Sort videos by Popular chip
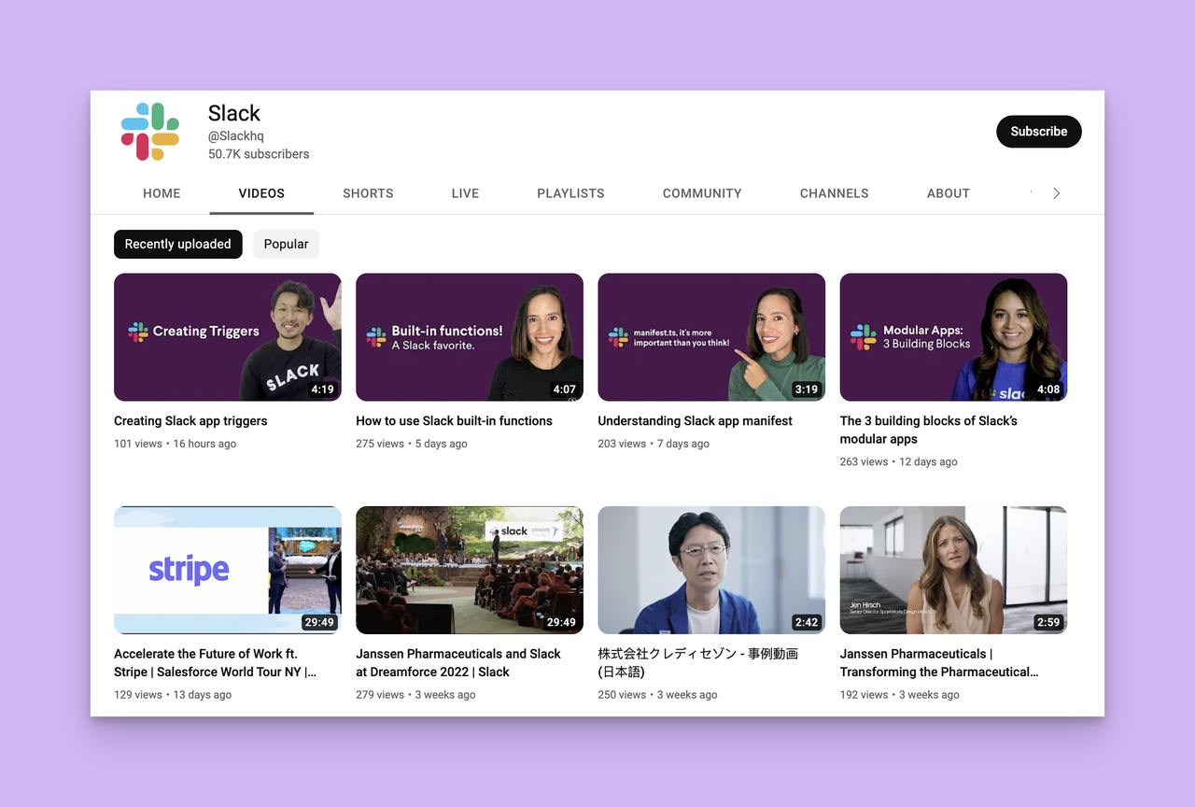 [286, 244]
